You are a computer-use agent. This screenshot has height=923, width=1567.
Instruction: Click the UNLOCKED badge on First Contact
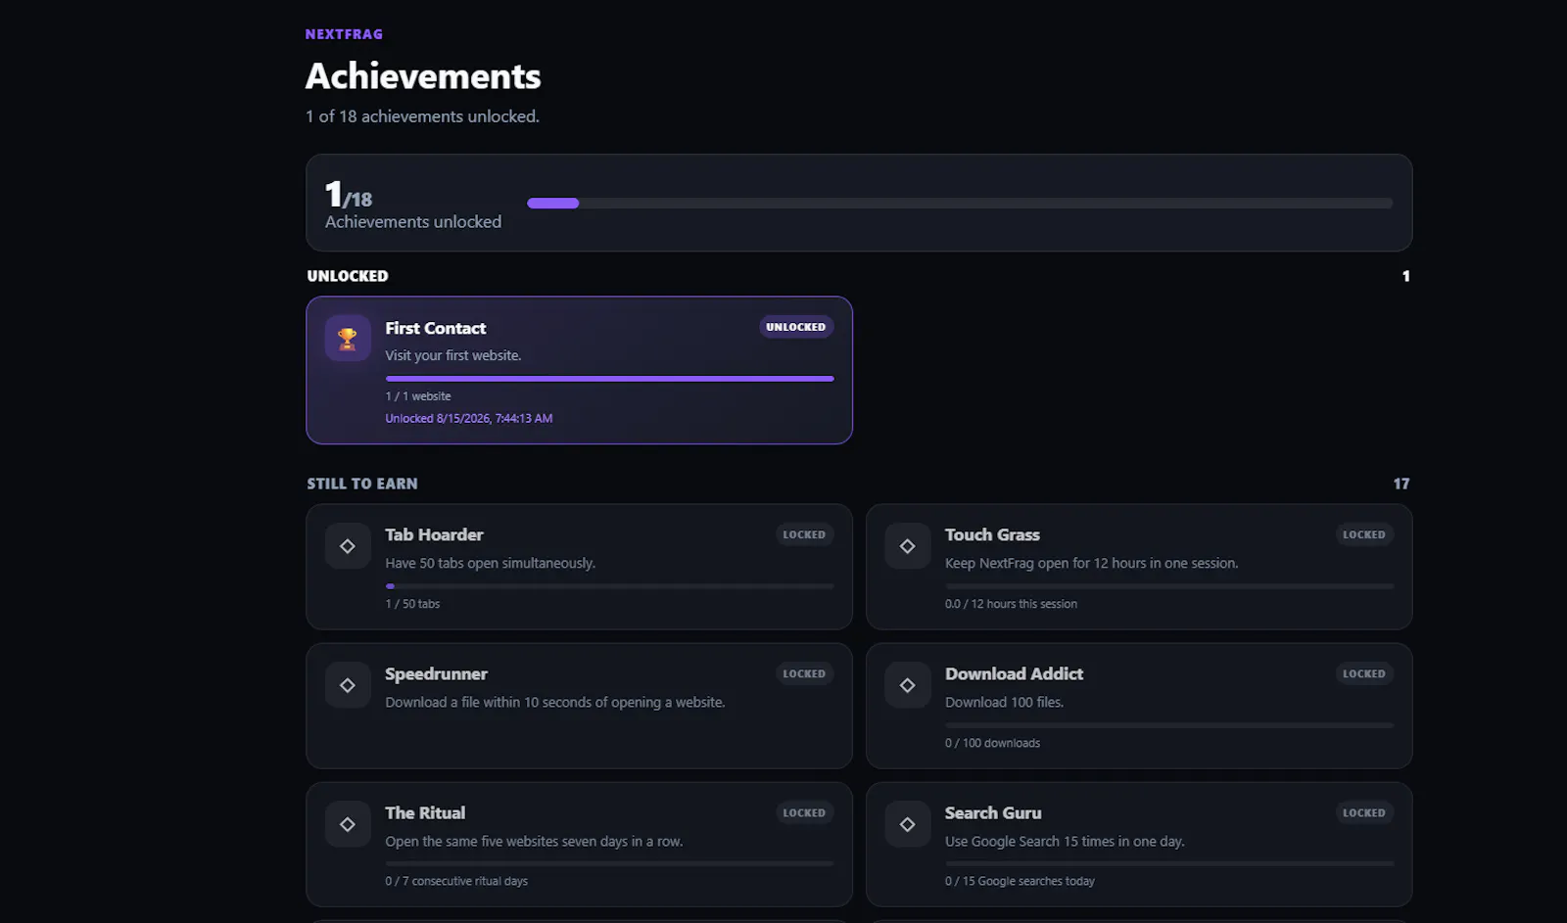point(796,327)
